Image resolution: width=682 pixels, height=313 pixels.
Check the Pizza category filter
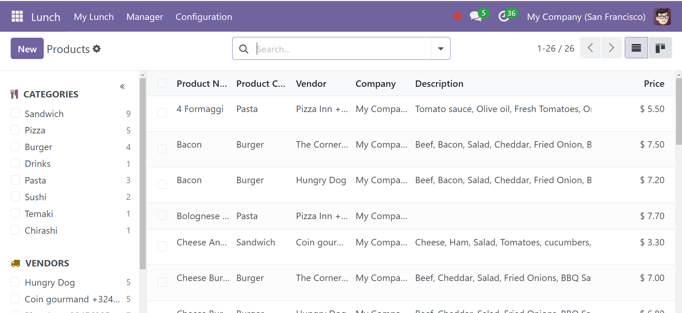(15, 130)
